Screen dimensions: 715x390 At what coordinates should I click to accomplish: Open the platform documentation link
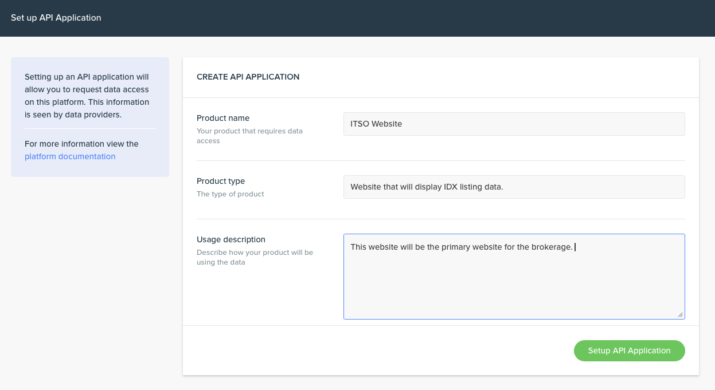tap(69, 156)
